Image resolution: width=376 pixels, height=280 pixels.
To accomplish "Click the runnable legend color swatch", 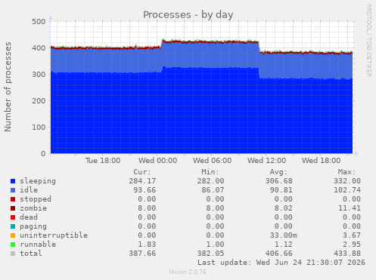I will [x=13, y=245].
